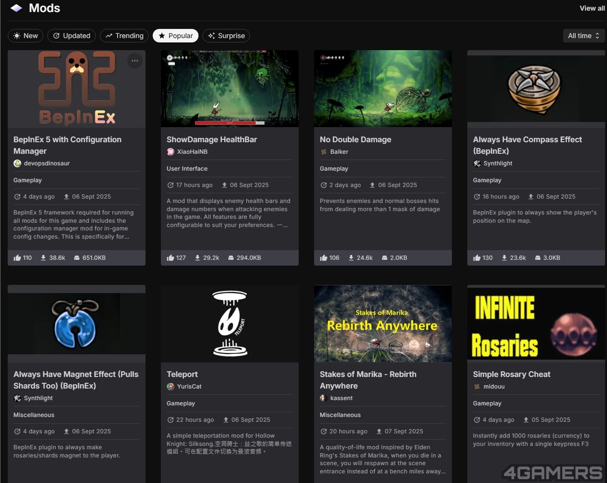The width and height of the screenshot is (607, 483).
Task: Visit author kassent's profile name
Action: click(x=342, y=398)
